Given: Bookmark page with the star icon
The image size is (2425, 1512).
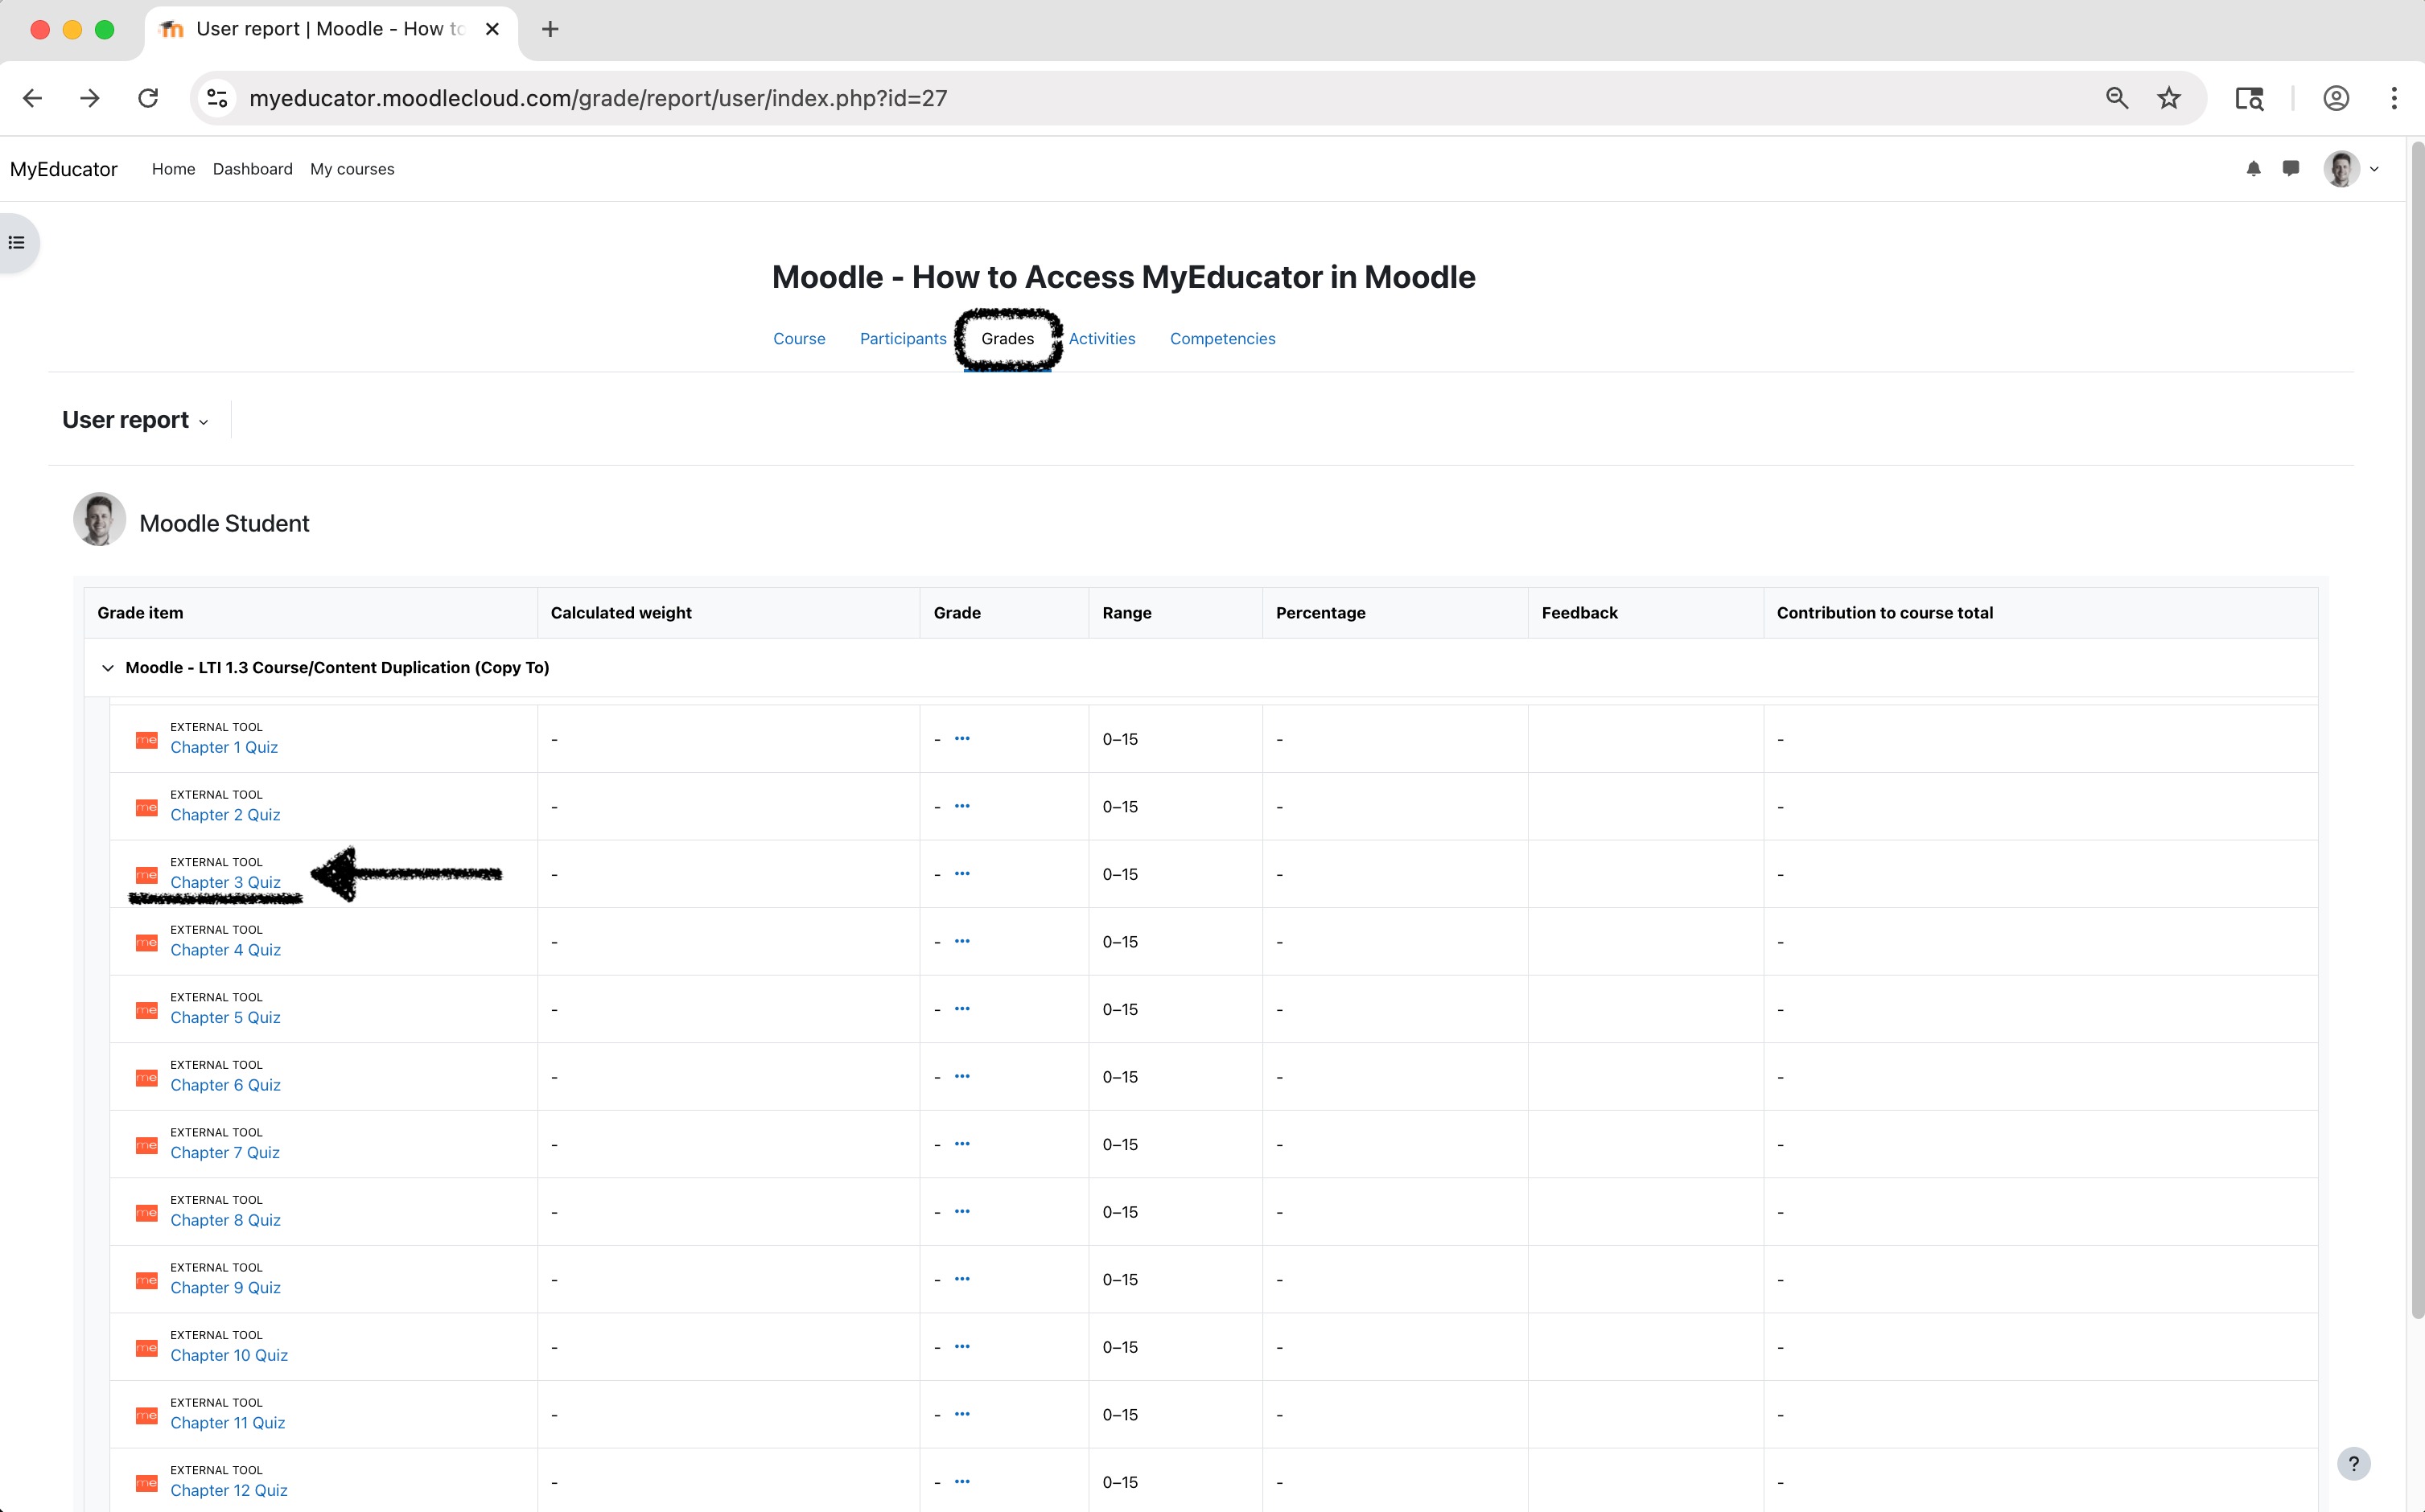Looking at the screenshot, I should coord(2168,98).
